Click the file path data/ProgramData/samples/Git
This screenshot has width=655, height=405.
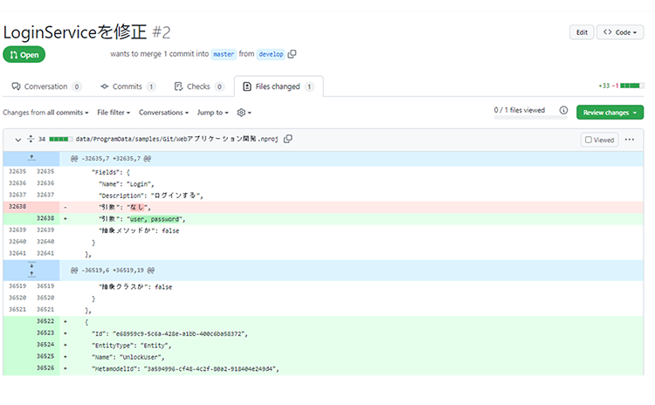click(x=176, y=139)
